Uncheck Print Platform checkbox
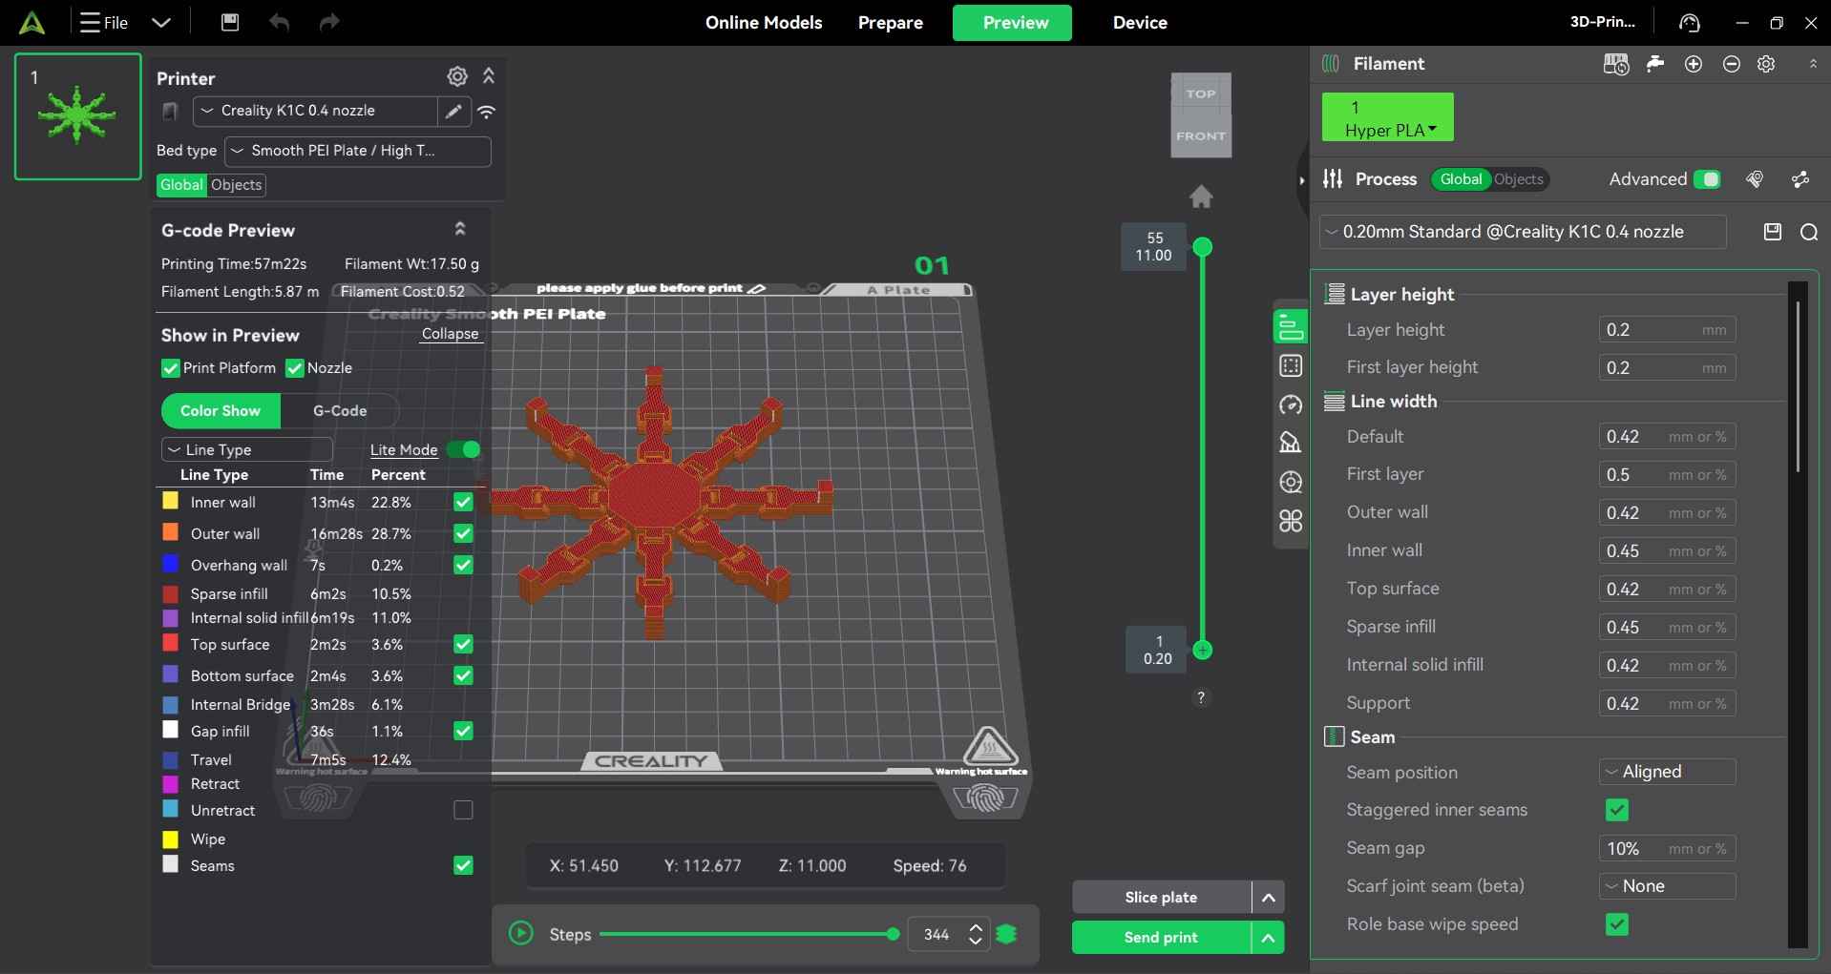The width and height of the screenshot is (1831, 974). click(171, 368)
